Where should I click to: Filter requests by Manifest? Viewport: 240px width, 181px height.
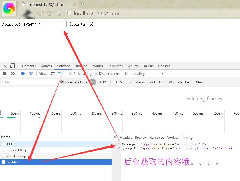click(184, 82)
